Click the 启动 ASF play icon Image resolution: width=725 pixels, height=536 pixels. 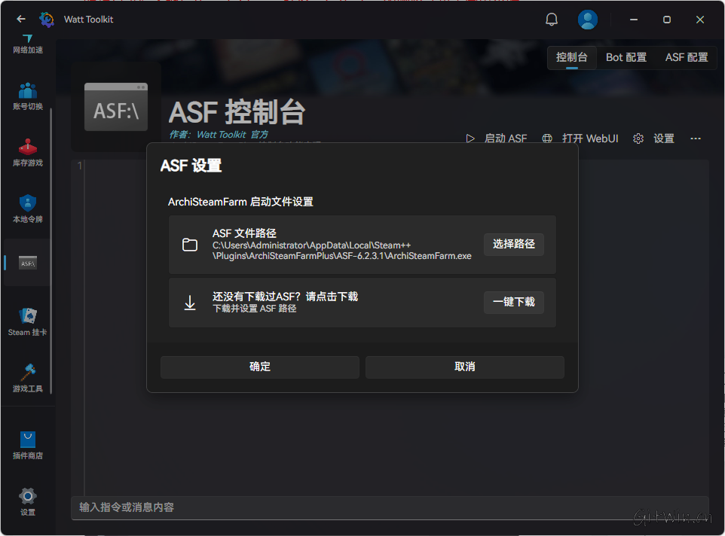coord(470,139)
